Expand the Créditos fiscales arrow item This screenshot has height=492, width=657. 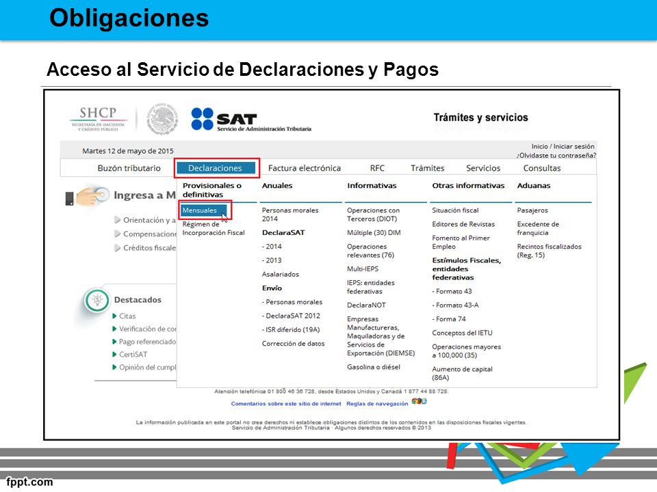click(x=117, y=247)
